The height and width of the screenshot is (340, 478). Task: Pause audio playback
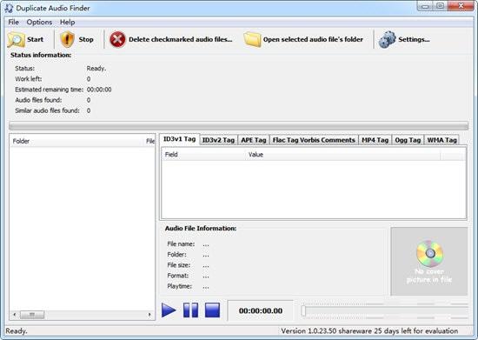click(x=191, y=310)
